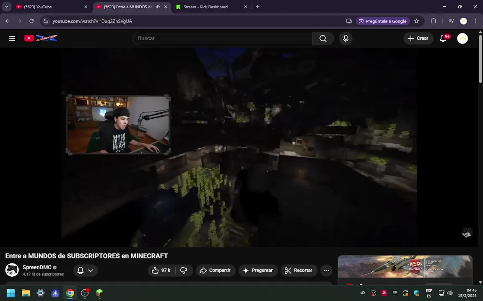Go to YouTube home via the logo
Image resolution: width=483 pixels, height=301 pixels.
[40, 38]
